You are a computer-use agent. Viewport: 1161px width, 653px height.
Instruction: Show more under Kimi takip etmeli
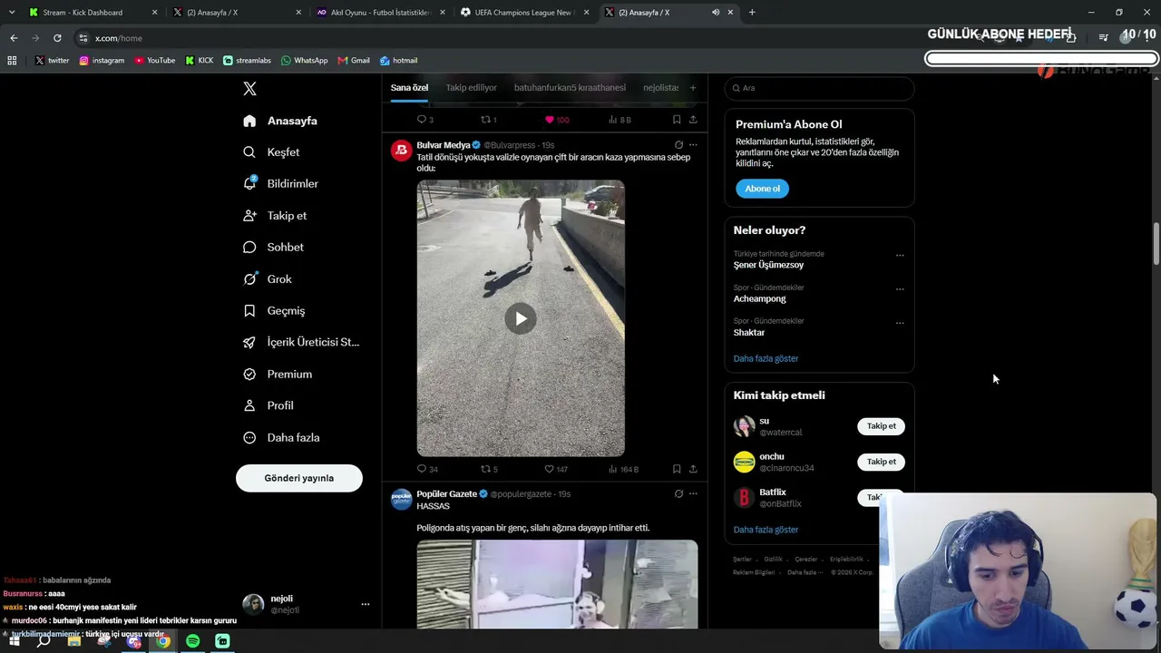(766, 530)
